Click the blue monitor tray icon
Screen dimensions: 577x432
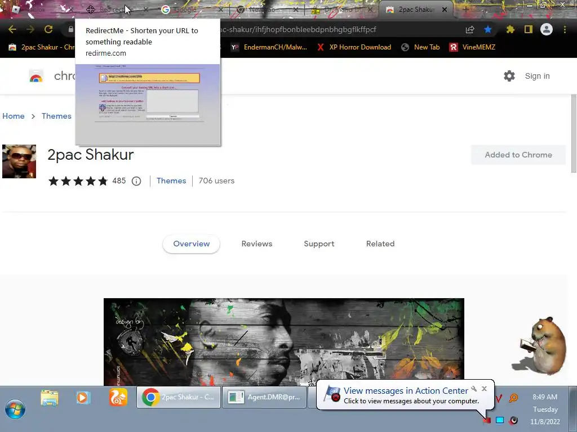coord(500,420)
